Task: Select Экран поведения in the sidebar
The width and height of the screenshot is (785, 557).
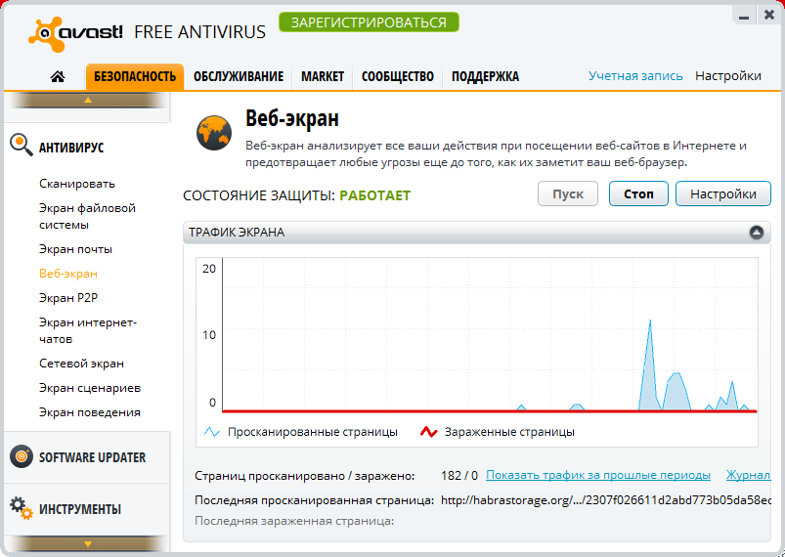Action: click(90, 412)
